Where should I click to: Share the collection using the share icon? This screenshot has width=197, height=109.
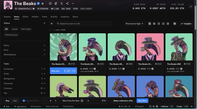67,3
